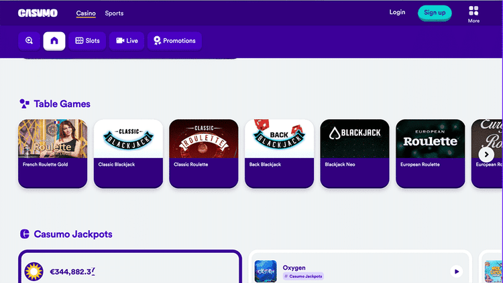Open the French Roulette Gold game
This screenshot has height=283, width=503.
click(52, 154)
